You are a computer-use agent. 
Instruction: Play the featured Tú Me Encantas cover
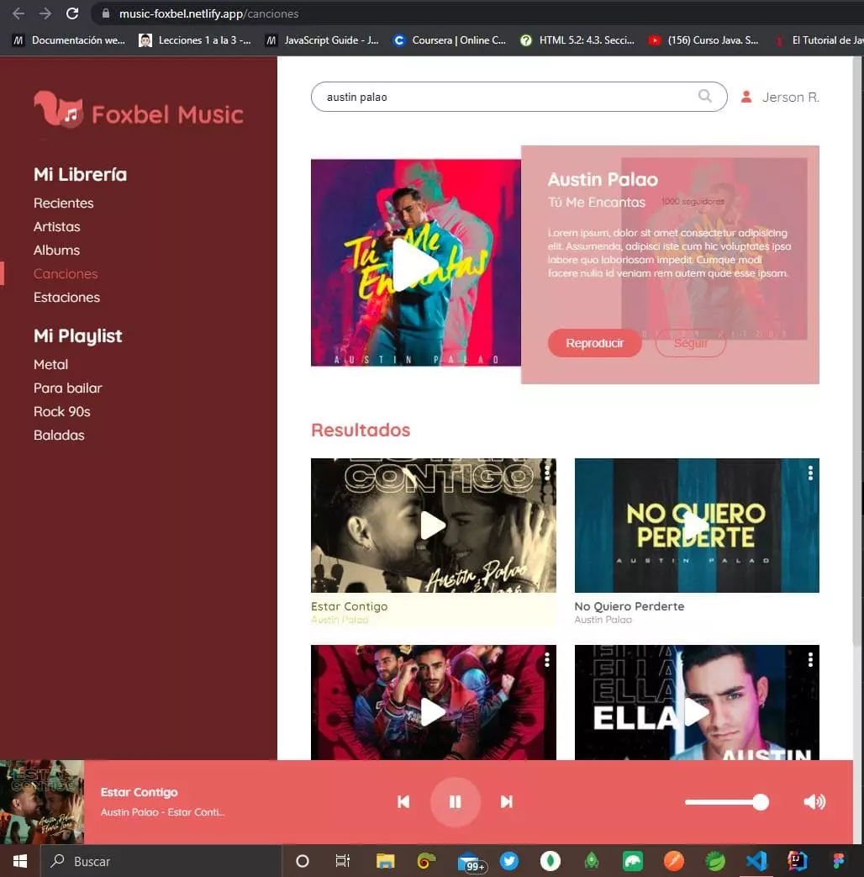[x=415, y=264]
